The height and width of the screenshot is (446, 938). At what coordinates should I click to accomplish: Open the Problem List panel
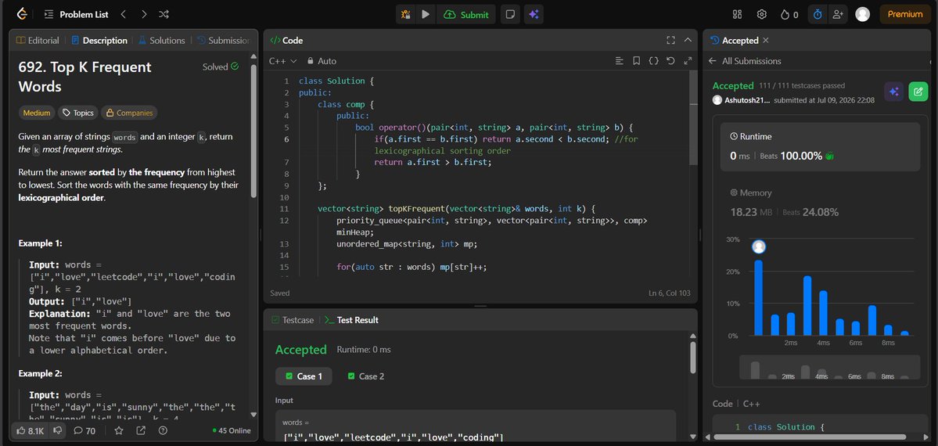coord(77,14)
